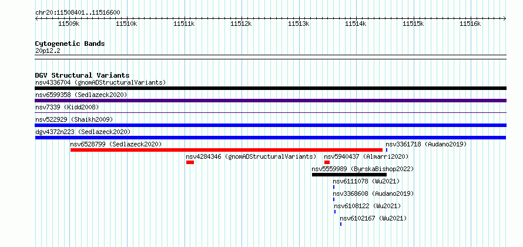Select the black nsv4336704 variant bar
Screen dimensions: 523x247
(x=270, y=88)
